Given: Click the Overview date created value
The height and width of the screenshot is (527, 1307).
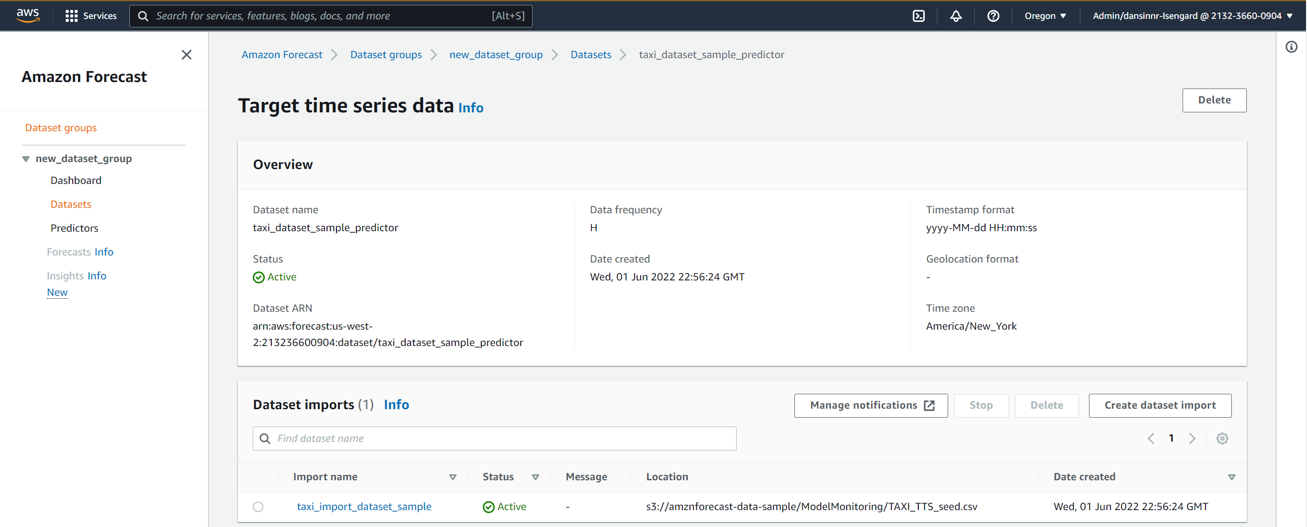Looking at the screenshot, I should [x=667, y=277].
